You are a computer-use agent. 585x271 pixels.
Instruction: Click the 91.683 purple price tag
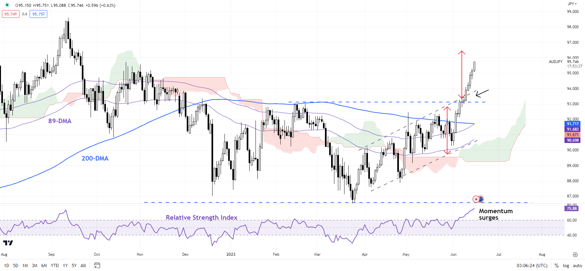(573, 129)
